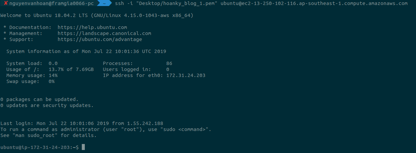416x153 pixels.
Task: Click the "0 packages can be updated" line
Action: pyautogui.click(x=39, y=99)
